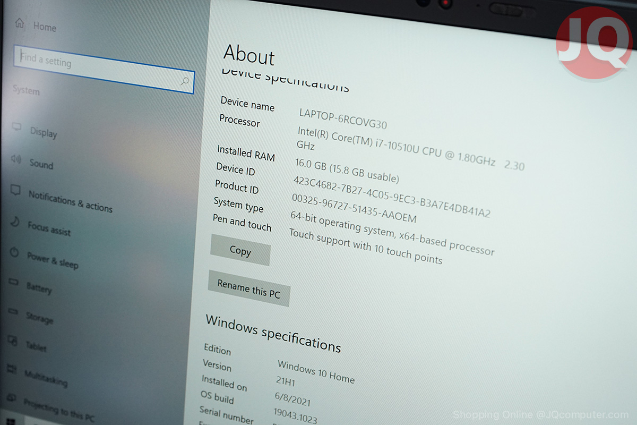Open Sound settings via the speaker icon

[x=16, y=159]
